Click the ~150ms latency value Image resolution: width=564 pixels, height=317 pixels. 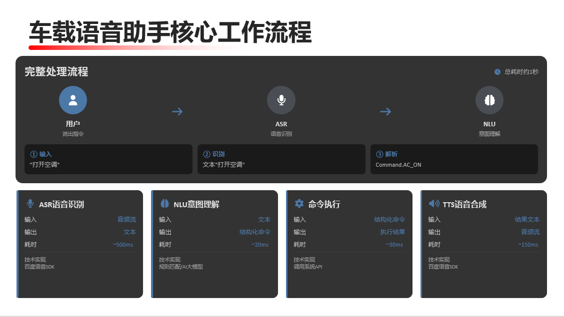pyautogui.click(x=528, y=245)
